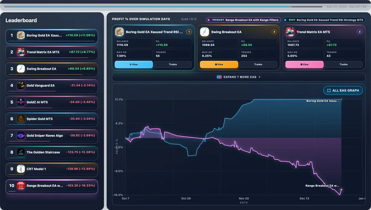Open the All EAs Graph view
Image resolution: width=371 pixels, height=210 pixels.
tap(343, 90)
